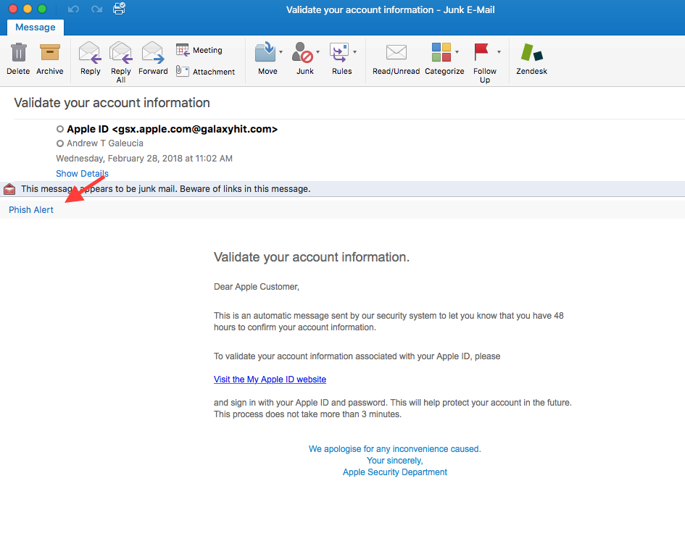Forward this email using the Forward icon

coord(153,52)
